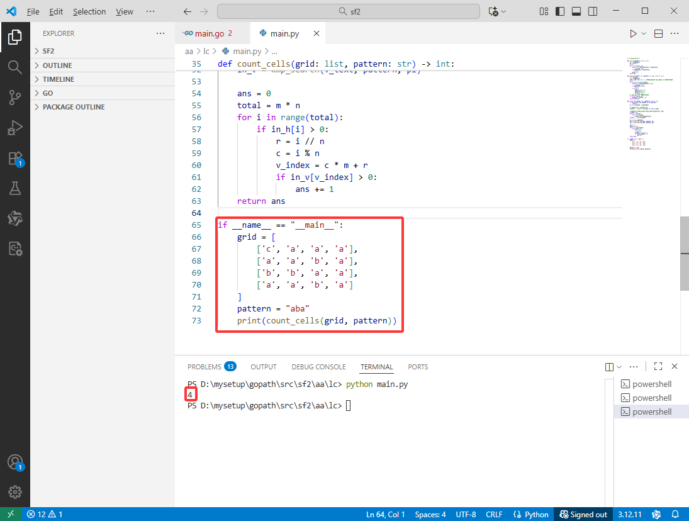The height and width of the screenshot is (521, 689).
Task: Switch to the PORTS panel tab
Action: tap(417, 367)
